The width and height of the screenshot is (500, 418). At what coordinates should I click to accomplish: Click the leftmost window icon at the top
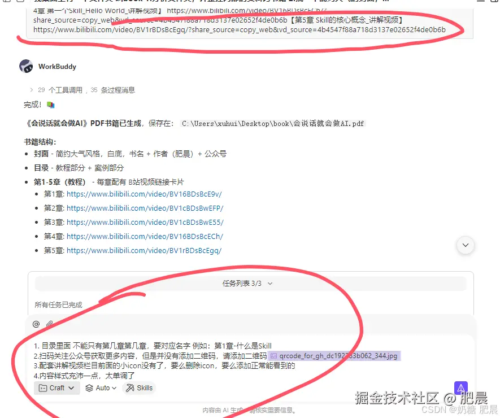[7, 2]
